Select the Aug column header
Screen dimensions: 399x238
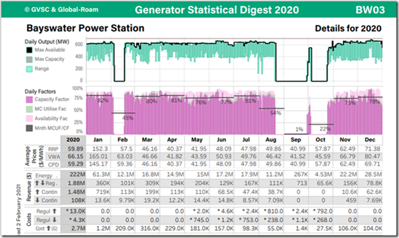click(x=271, y=140)
